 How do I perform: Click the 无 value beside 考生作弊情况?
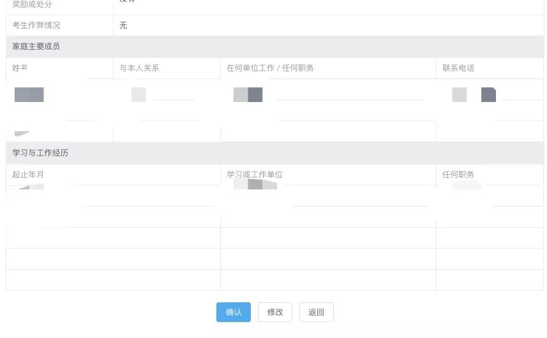123,26
